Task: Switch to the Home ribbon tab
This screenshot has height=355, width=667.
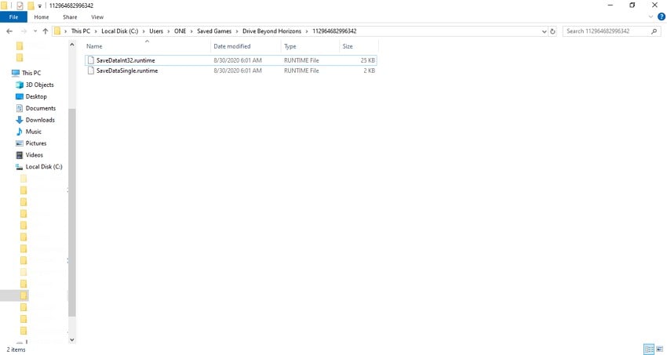Action: 42,17
